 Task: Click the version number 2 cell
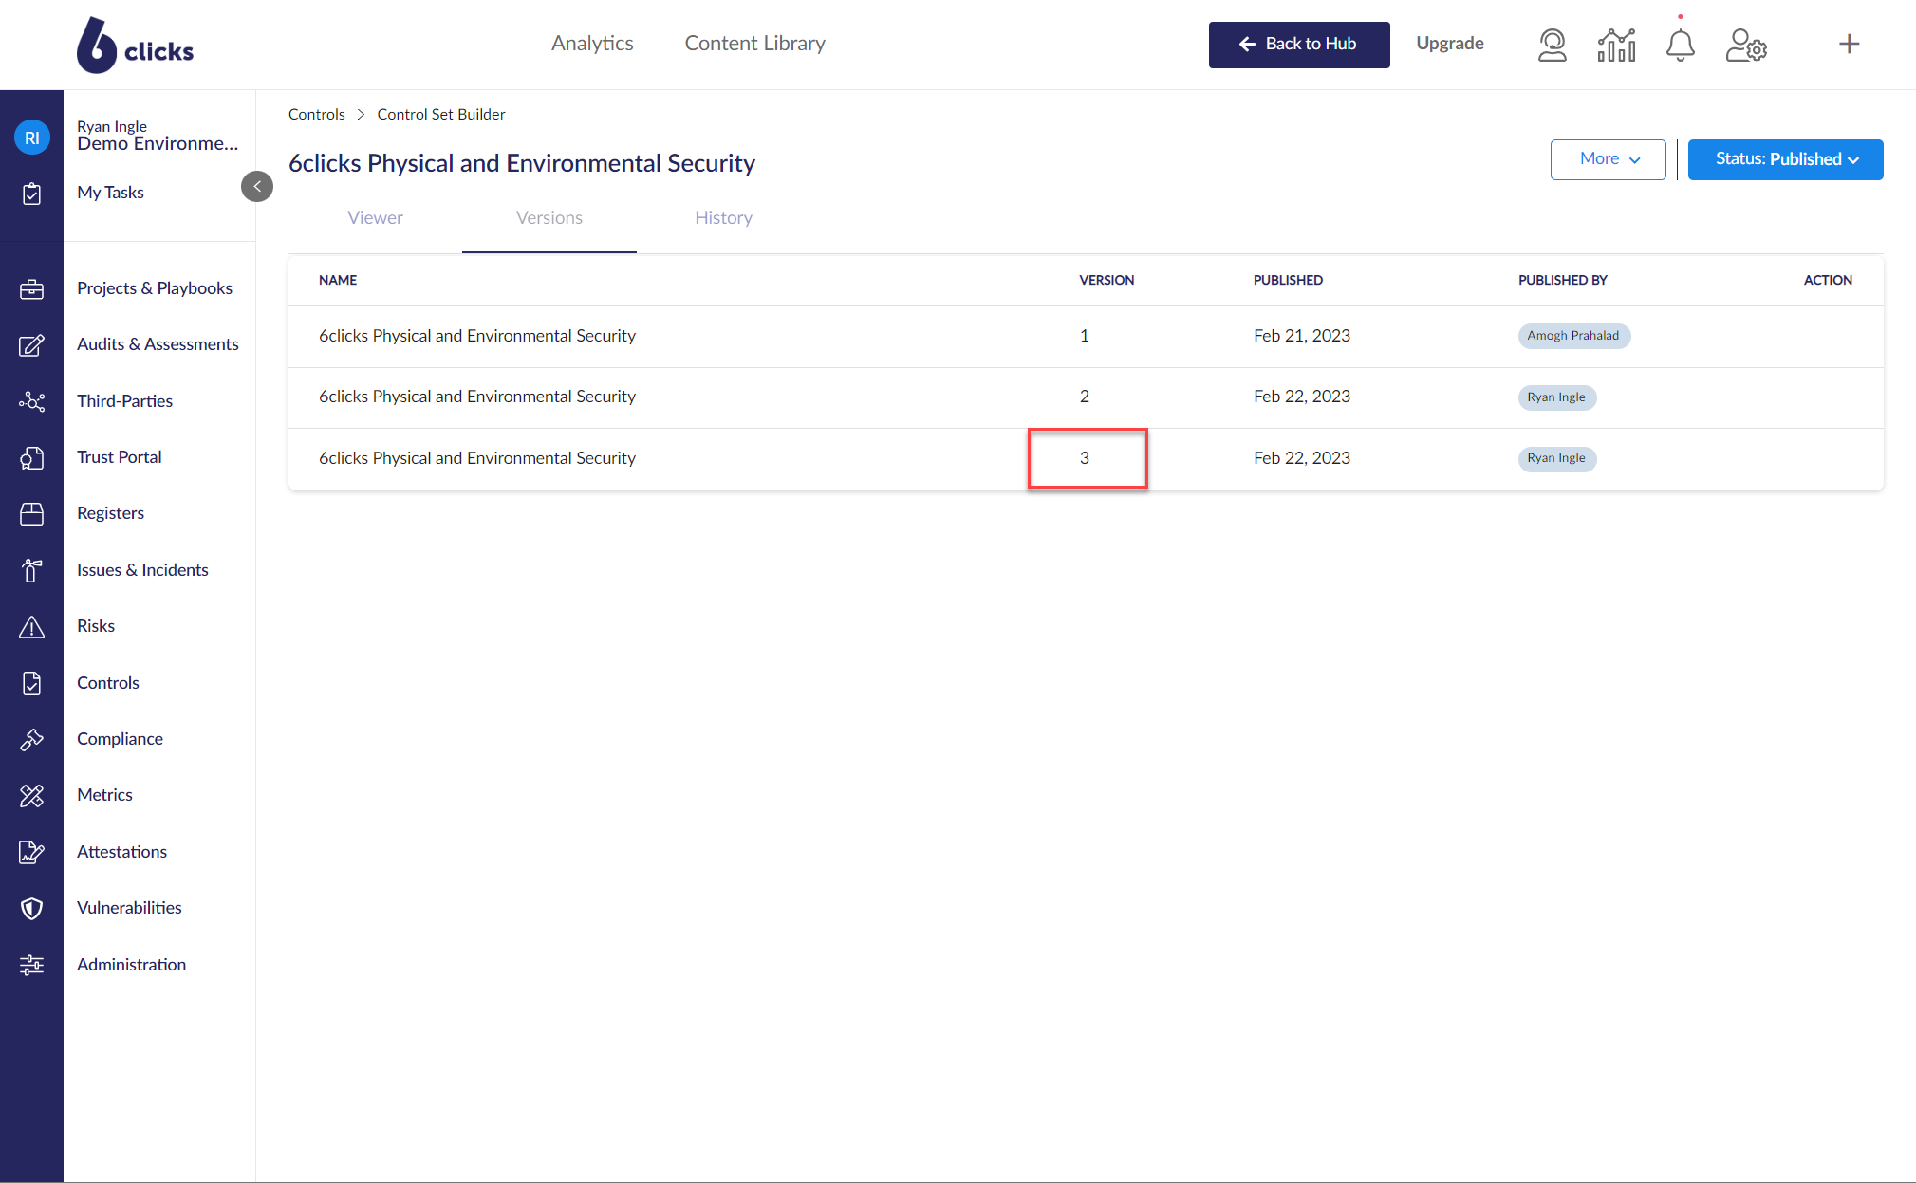tap(1085, 397)
